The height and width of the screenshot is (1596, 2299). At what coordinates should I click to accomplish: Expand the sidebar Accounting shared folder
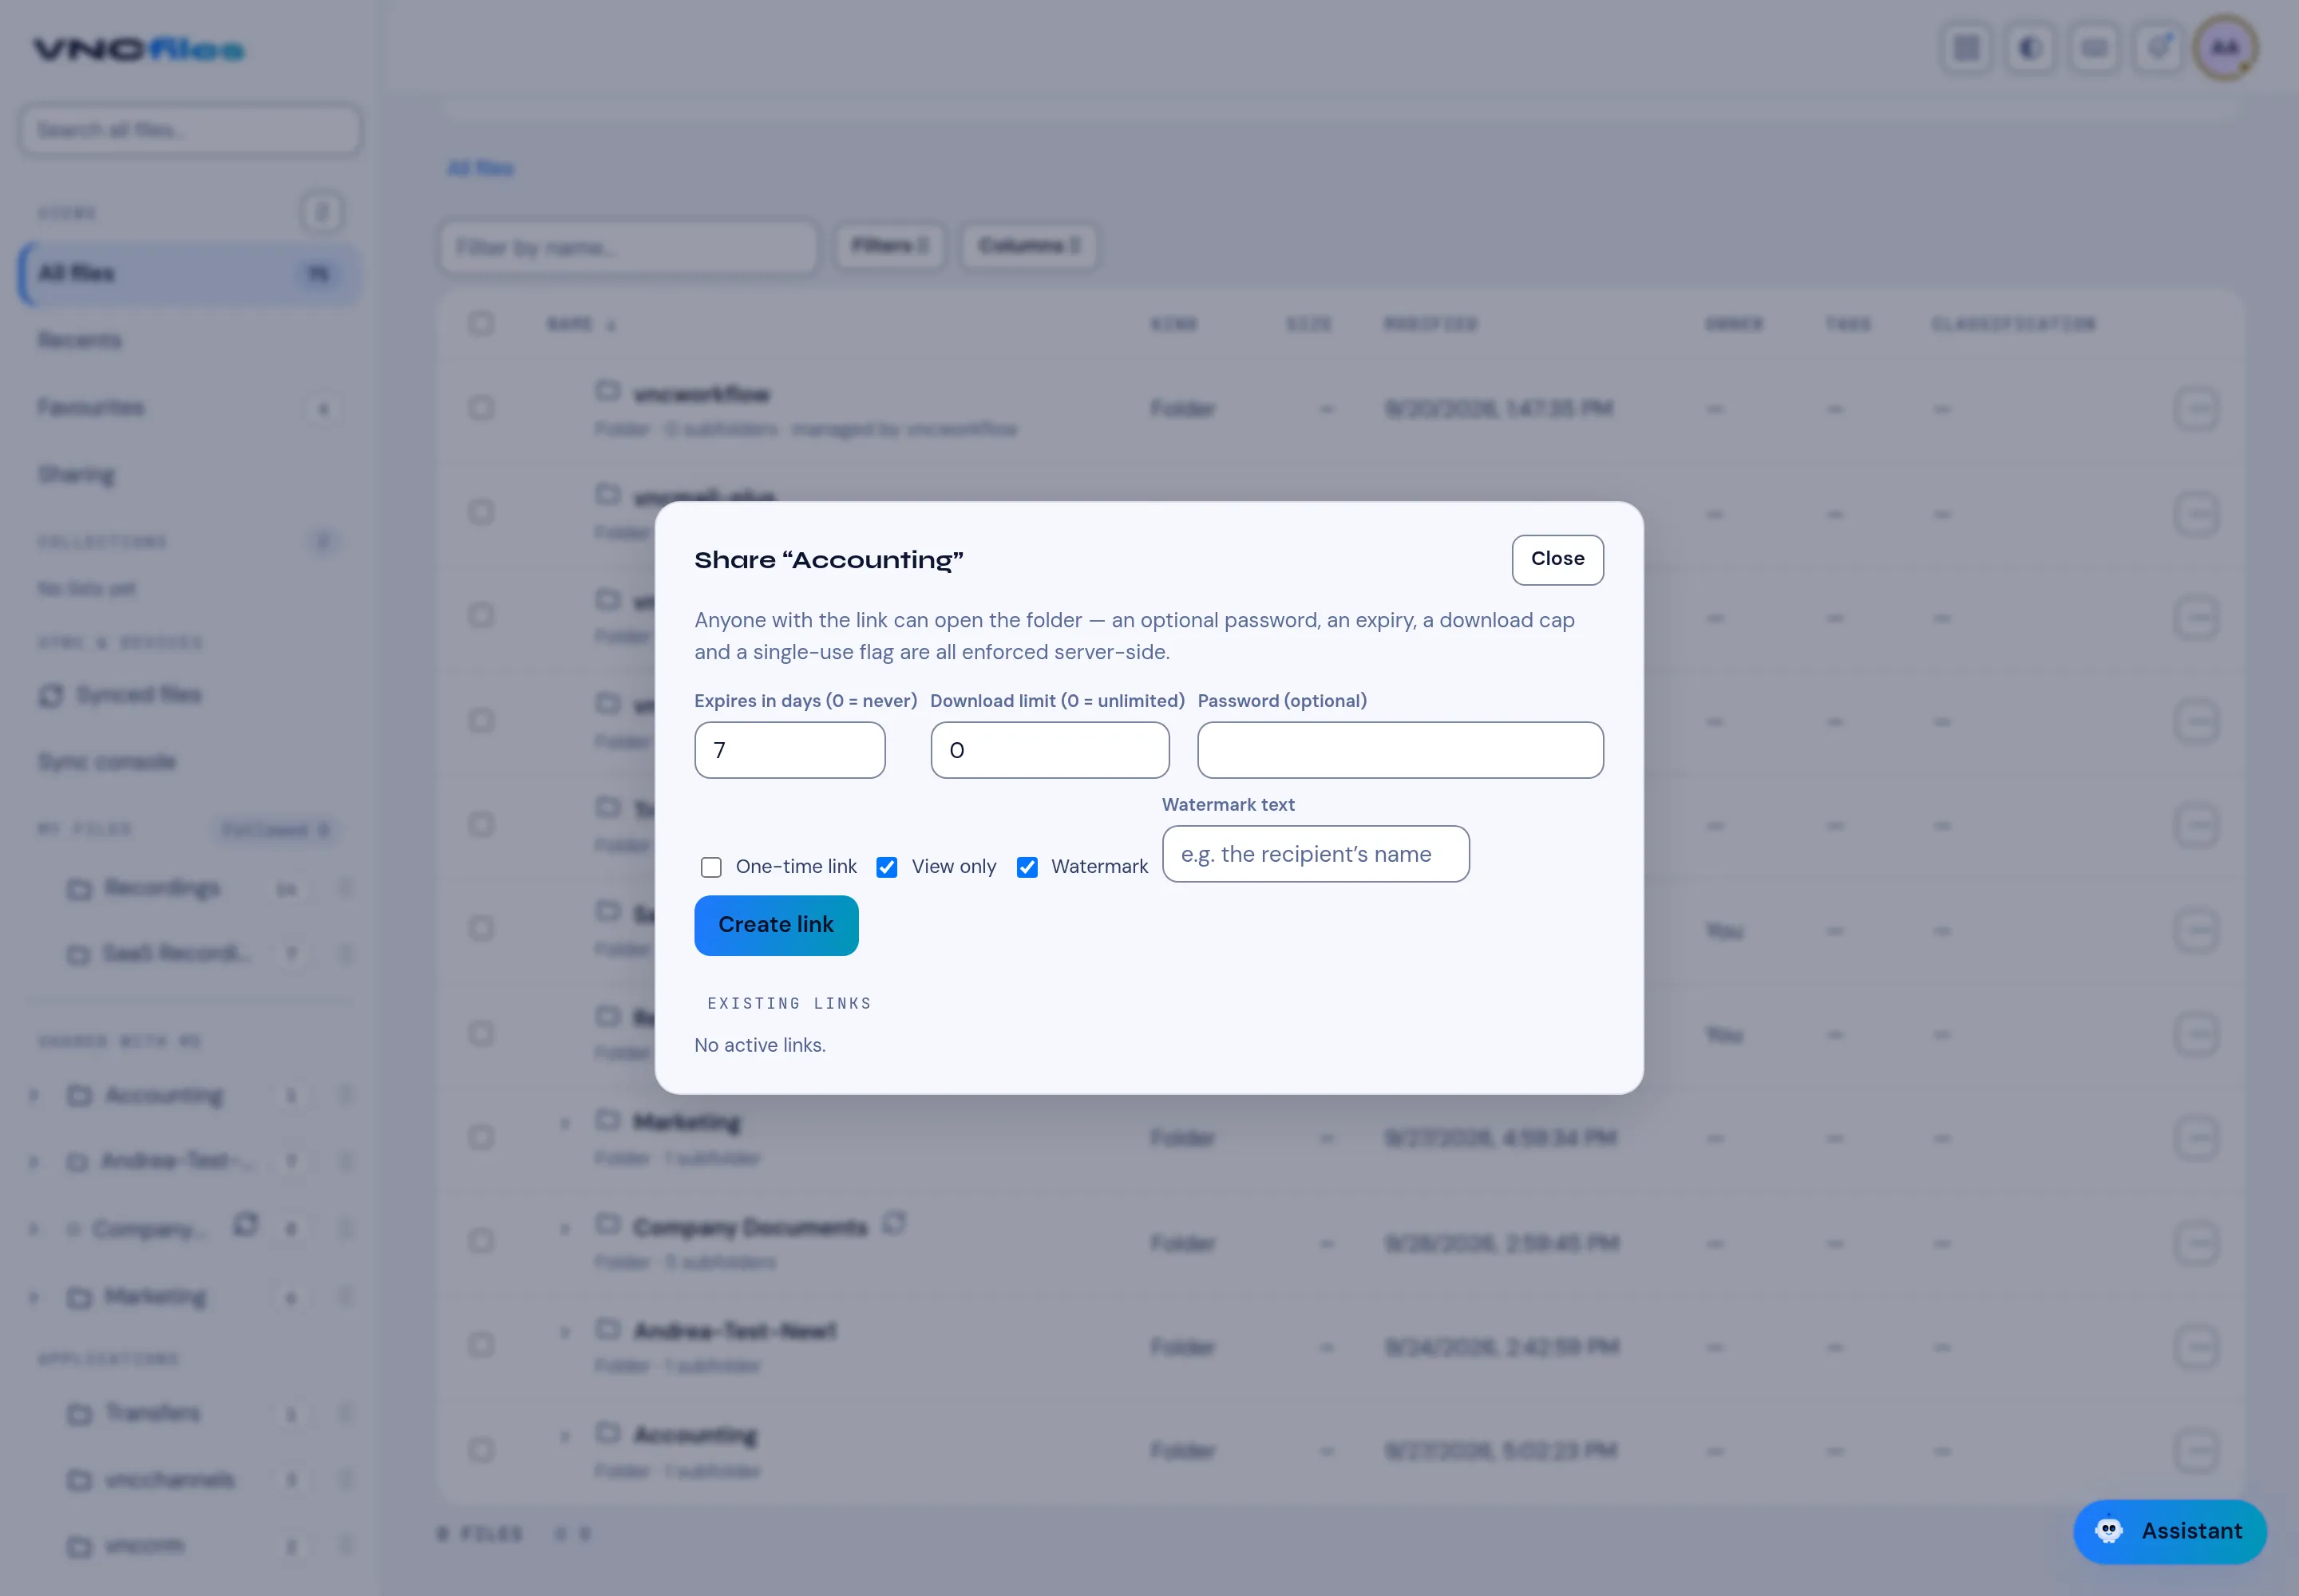point(33,1095)
